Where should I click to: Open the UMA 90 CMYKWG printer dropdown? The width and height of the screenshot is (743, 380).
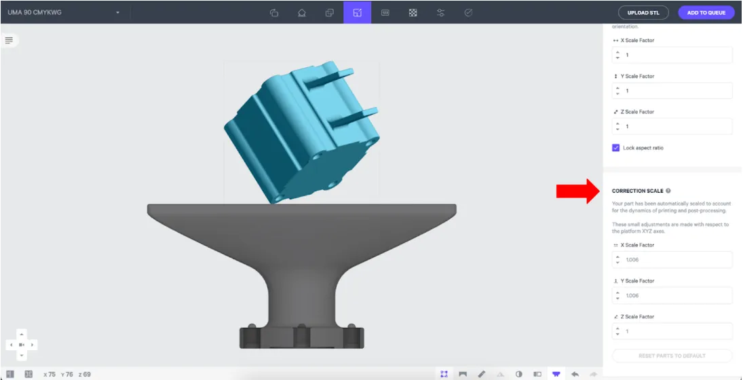click(x=64, y=12)
